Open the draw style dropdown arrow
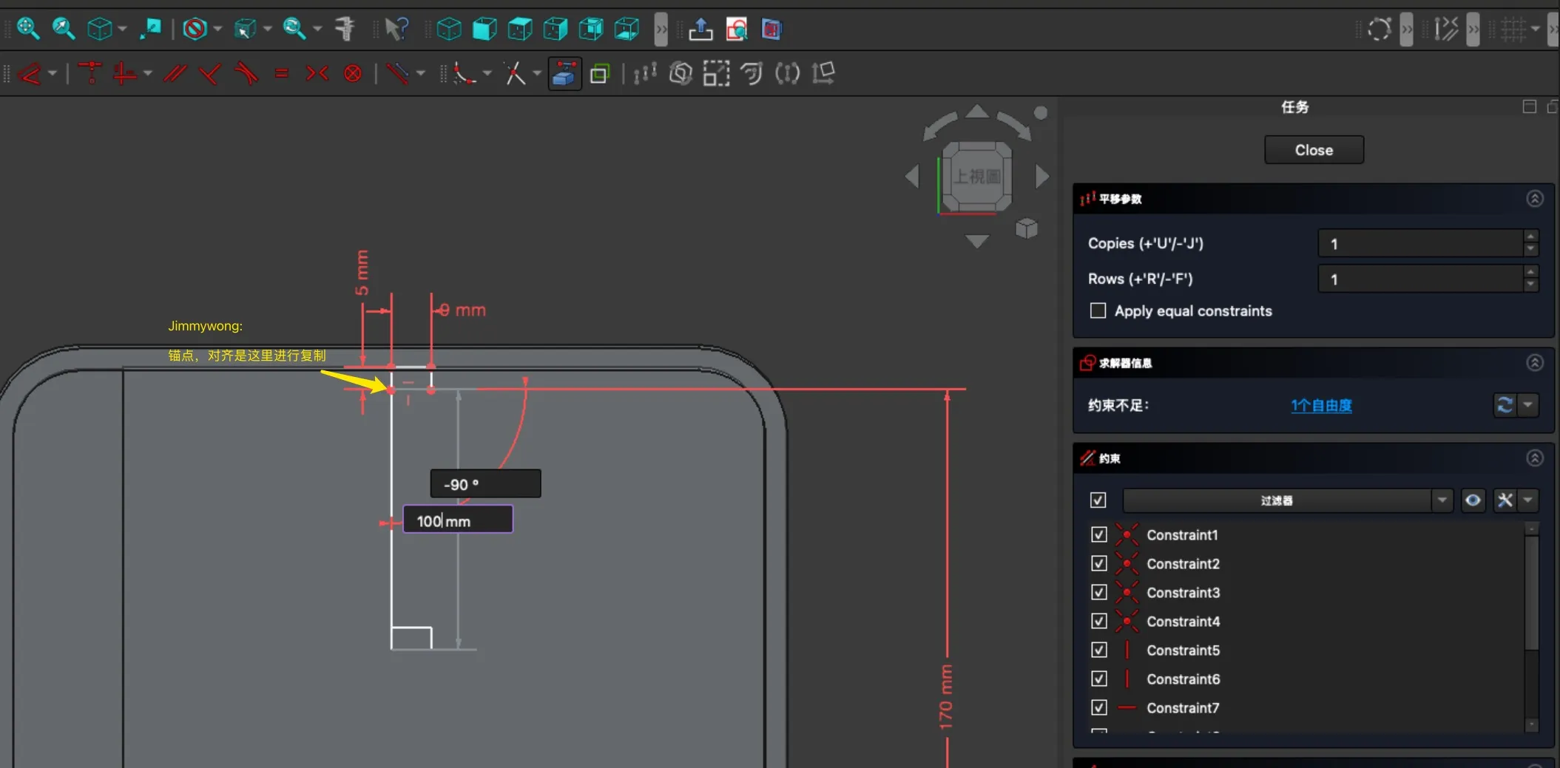This screenshot has width=1560, height=768. (x=218, y=29)
